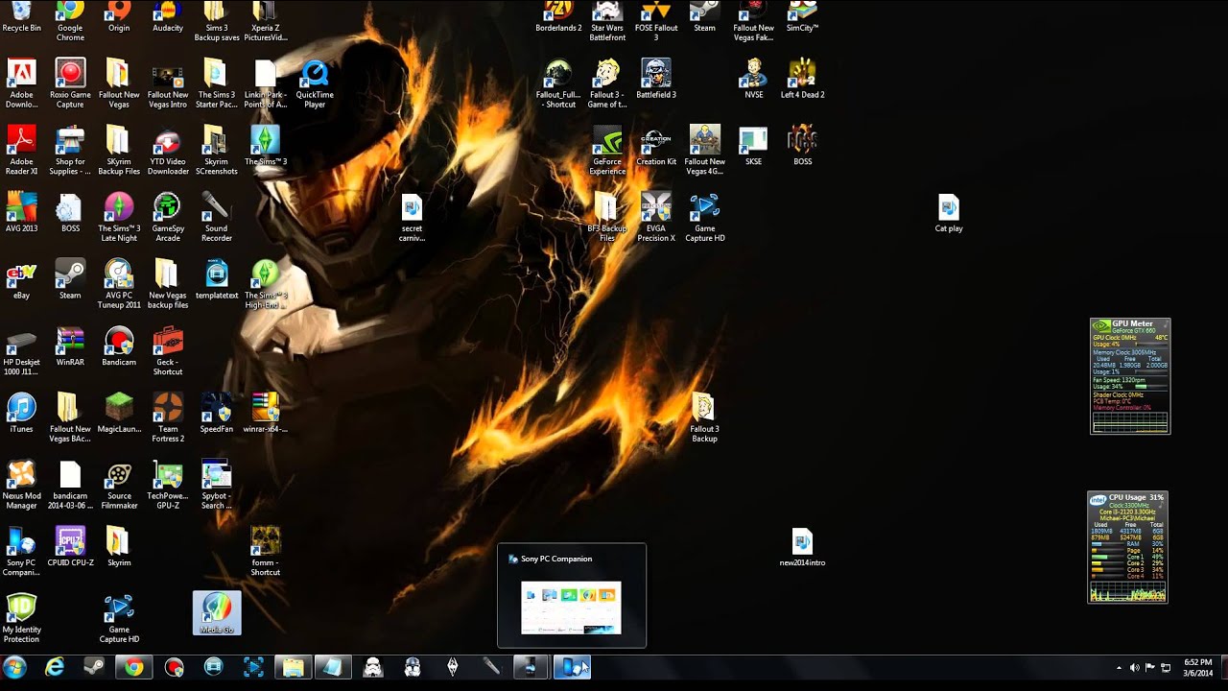The image size is (1228, 691).
Task: Select the highlighted Media Go desktop icon
Action: [217, 613]
